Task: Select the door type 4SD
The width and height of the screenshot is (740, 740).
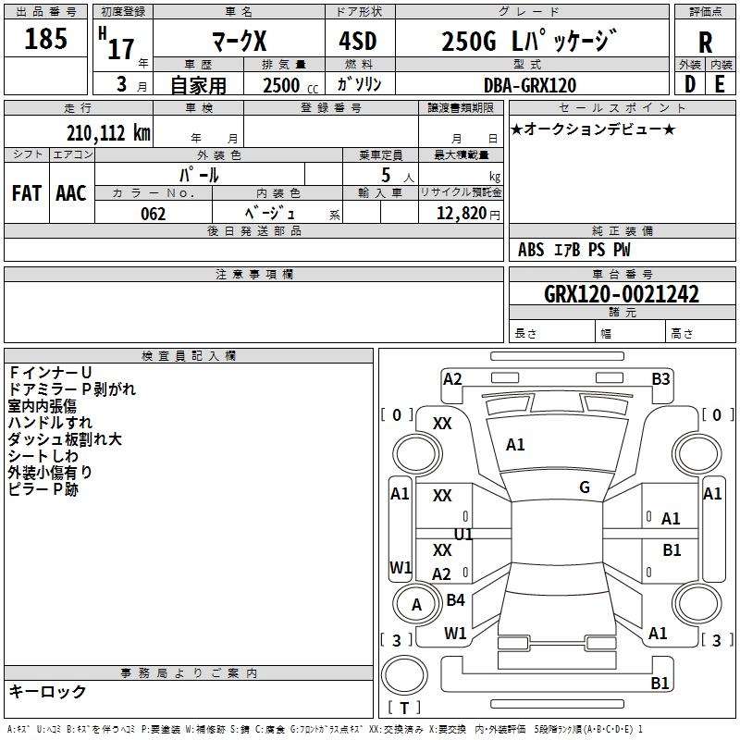Action: (x=358, y=41)
